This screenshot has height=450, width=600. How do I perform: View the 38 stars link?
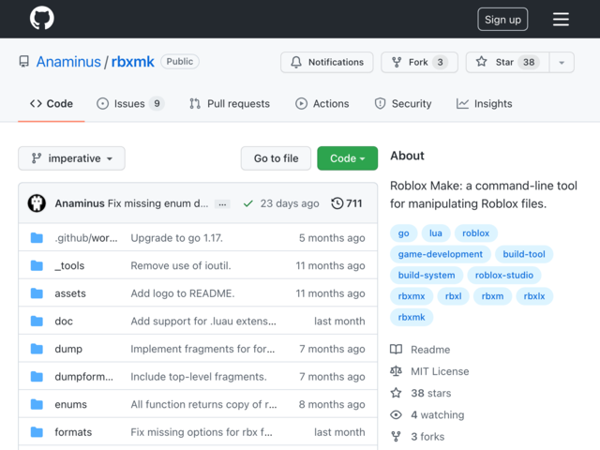point(421,393)
